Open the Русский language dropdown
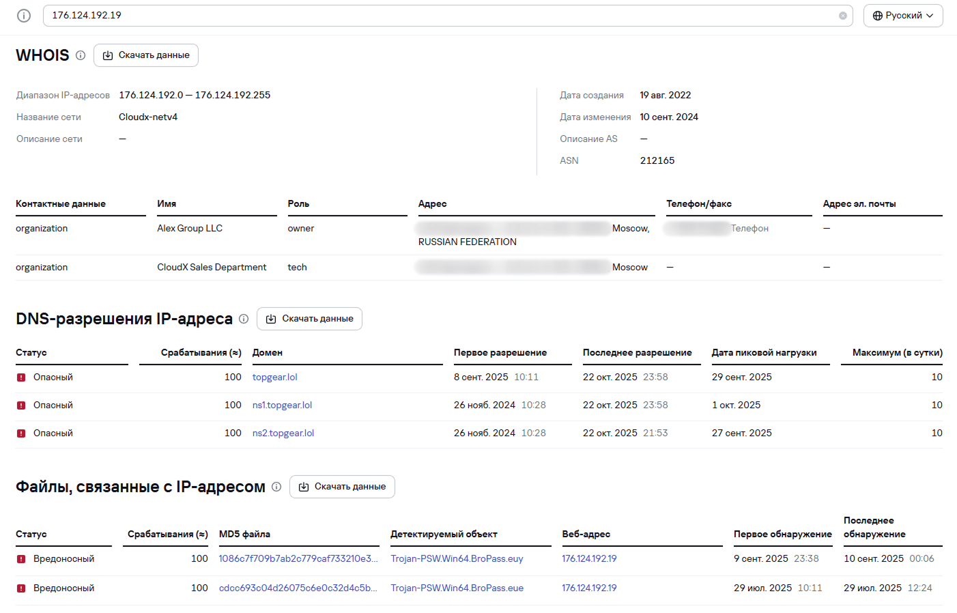This screenshot has width=957, height=613. tap(902, 16)
